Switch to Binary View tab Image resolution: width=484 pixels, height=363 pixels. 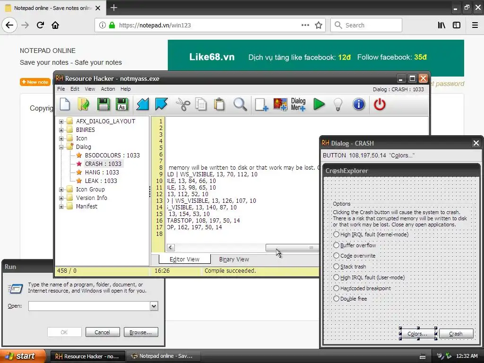(x=234, y=259)
